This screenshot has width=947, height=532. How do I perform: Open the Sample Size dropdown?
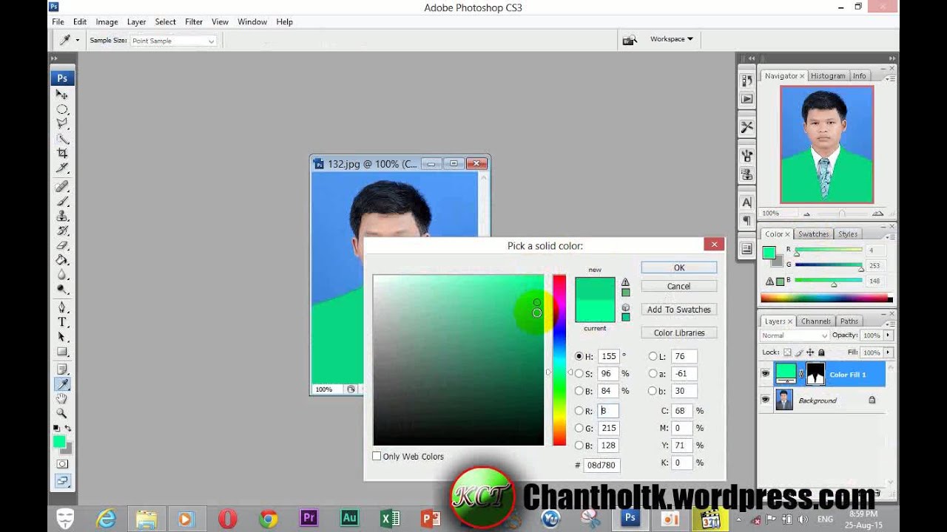(x=173, y=41)
